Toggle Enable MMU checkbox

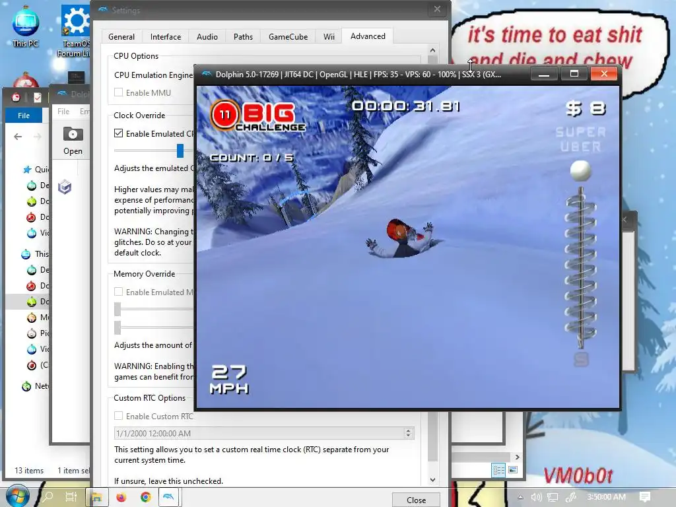pyautogui.click(x=119, y=92)
